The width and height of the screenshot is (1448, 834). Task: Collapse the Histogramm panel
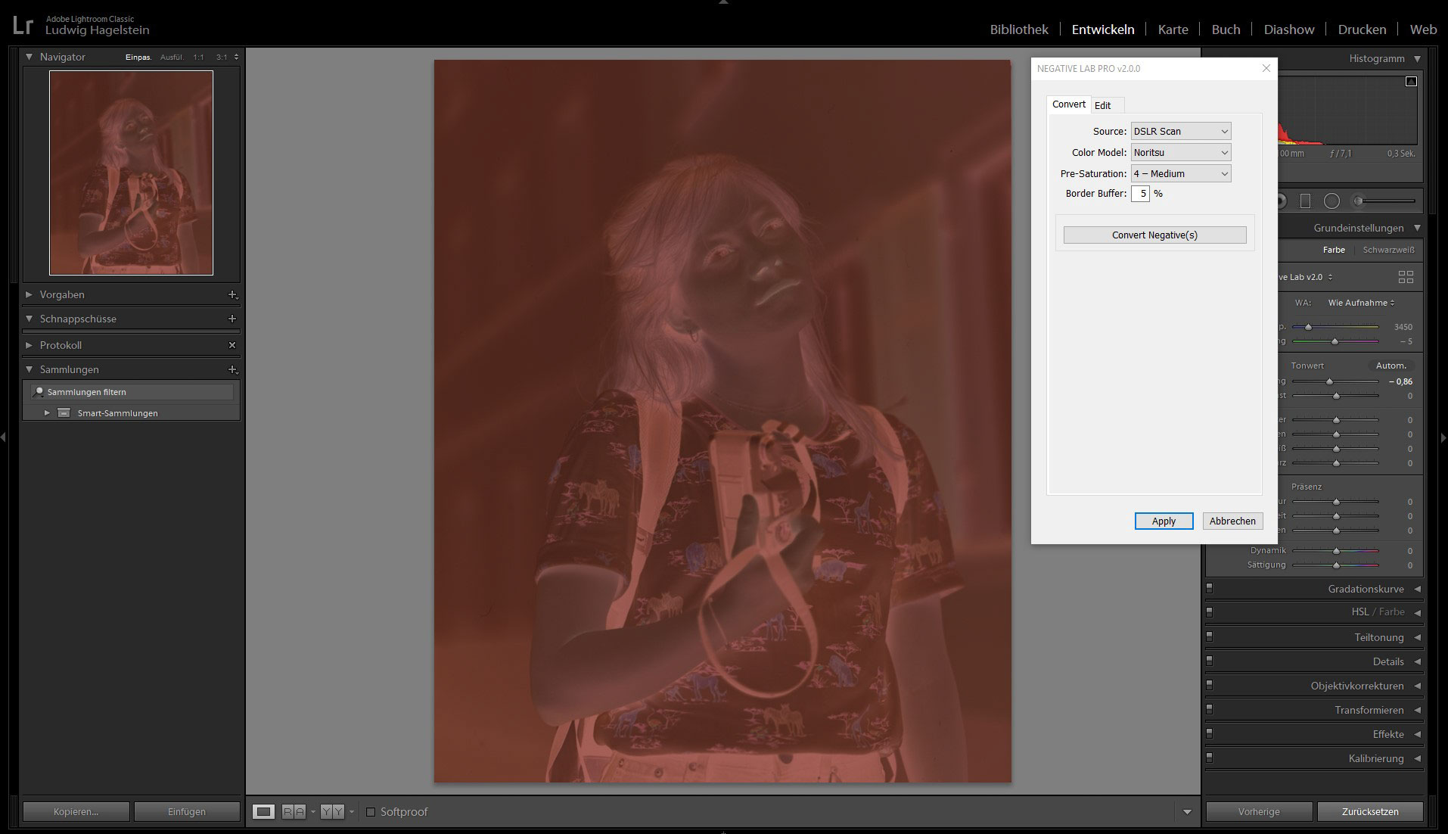pyautogui.click(x=1417, y=58)
